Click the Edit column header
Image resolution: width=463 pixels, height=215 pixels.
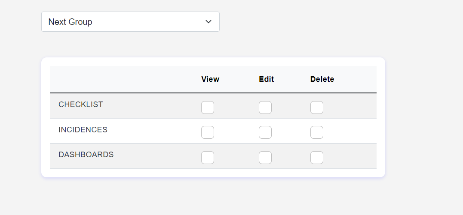click(267, 79)
